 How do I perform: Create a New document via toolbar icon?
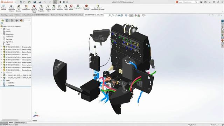tap(24, 2)
